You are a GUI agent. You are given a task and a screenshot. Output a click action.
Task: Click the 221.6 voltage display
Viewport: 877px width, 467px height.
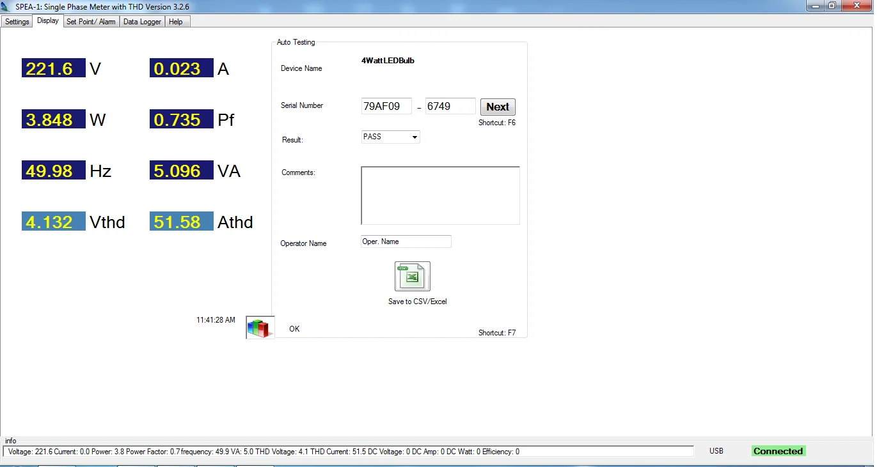(x=53, y=68)
